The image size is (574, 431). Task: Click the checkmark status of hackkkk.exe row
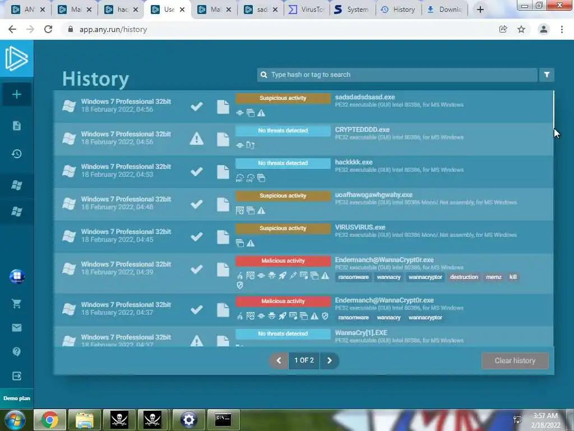pyautogui.click(x=197, y=172)
